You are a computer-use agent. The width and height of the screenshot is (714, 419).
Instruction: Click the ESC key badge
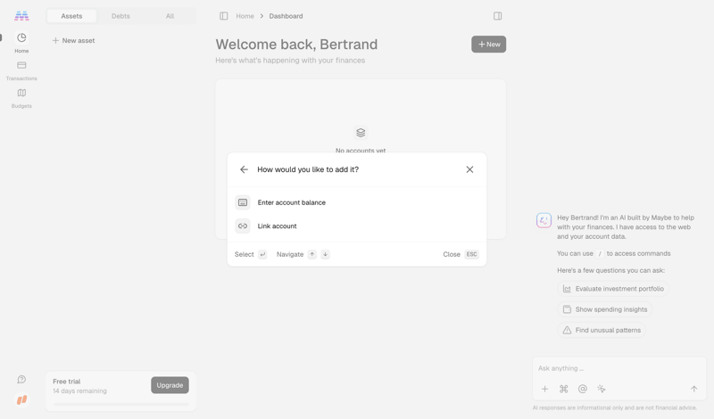tap(471, 254)
